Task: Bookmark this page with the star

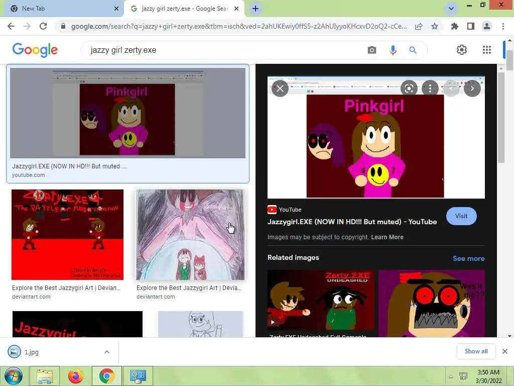Action: tap(435, 26)
